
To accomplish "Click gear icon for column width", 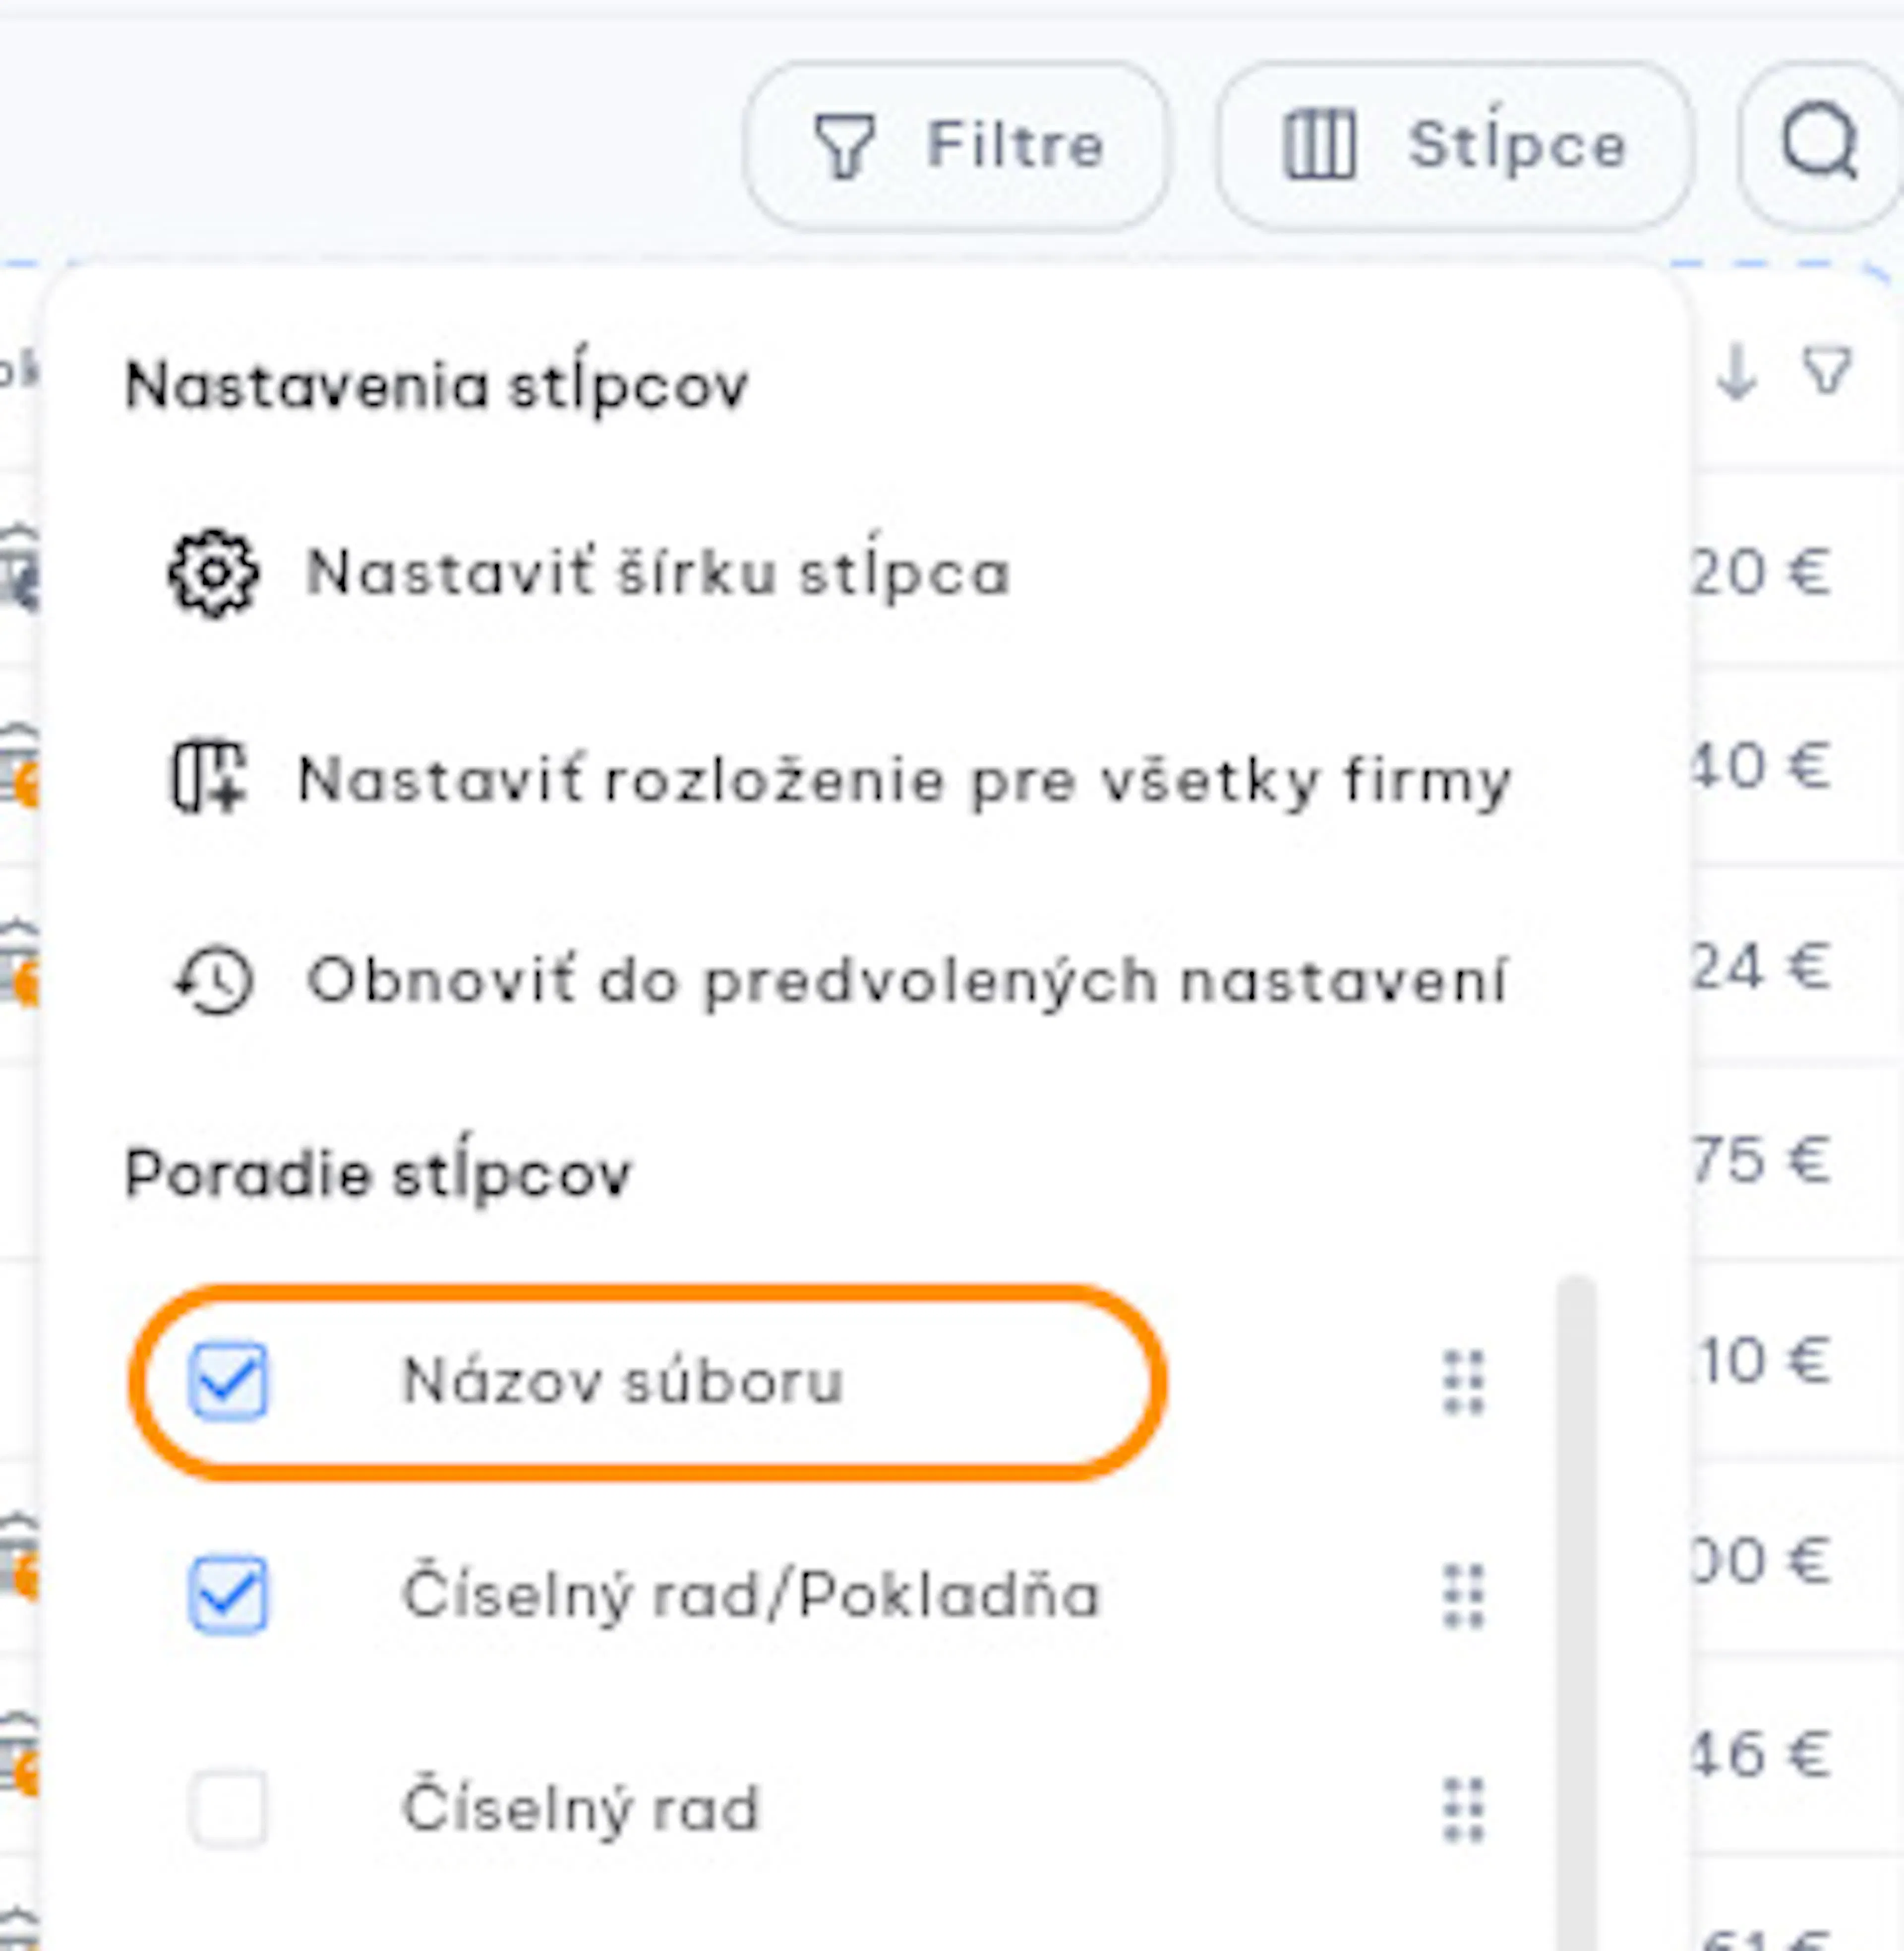I will point(213,574).
